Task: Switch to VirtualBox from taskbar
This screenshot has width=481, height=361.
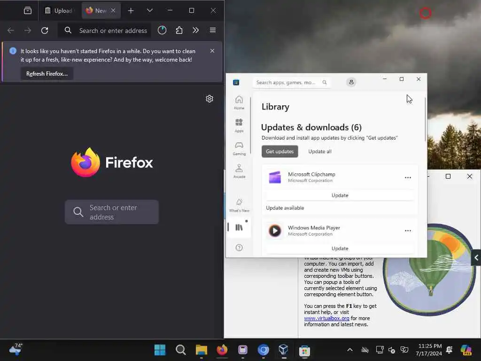Action: tap(284, 350)
